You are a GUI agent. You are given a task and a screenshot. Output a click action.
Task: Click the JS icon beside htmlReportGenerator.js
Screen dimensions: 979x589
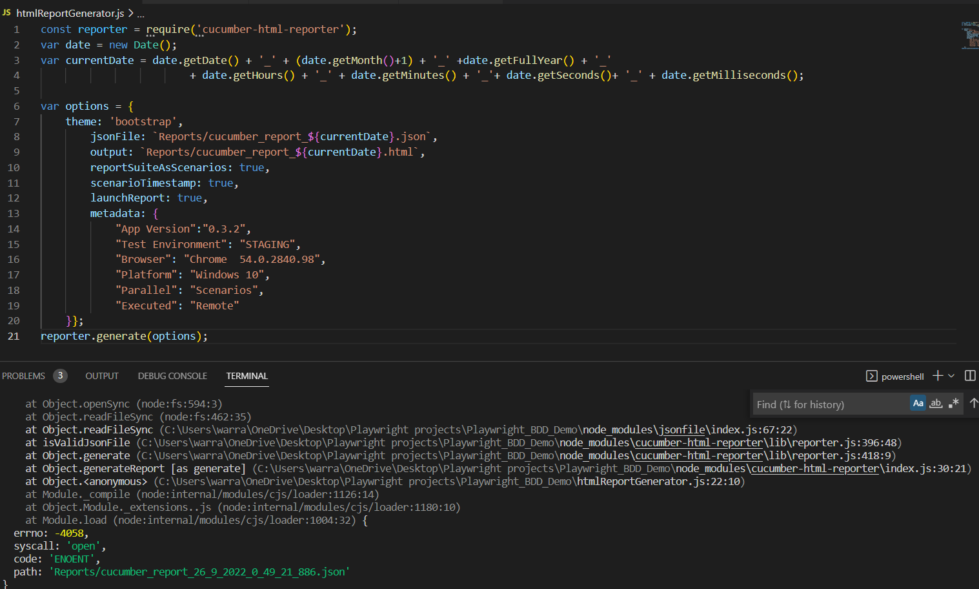[x=8, y=12]
